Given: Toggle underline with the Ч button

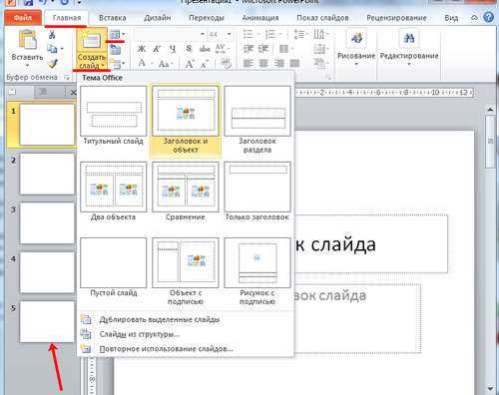Looking at the screenshot, I should click(173, 49).
